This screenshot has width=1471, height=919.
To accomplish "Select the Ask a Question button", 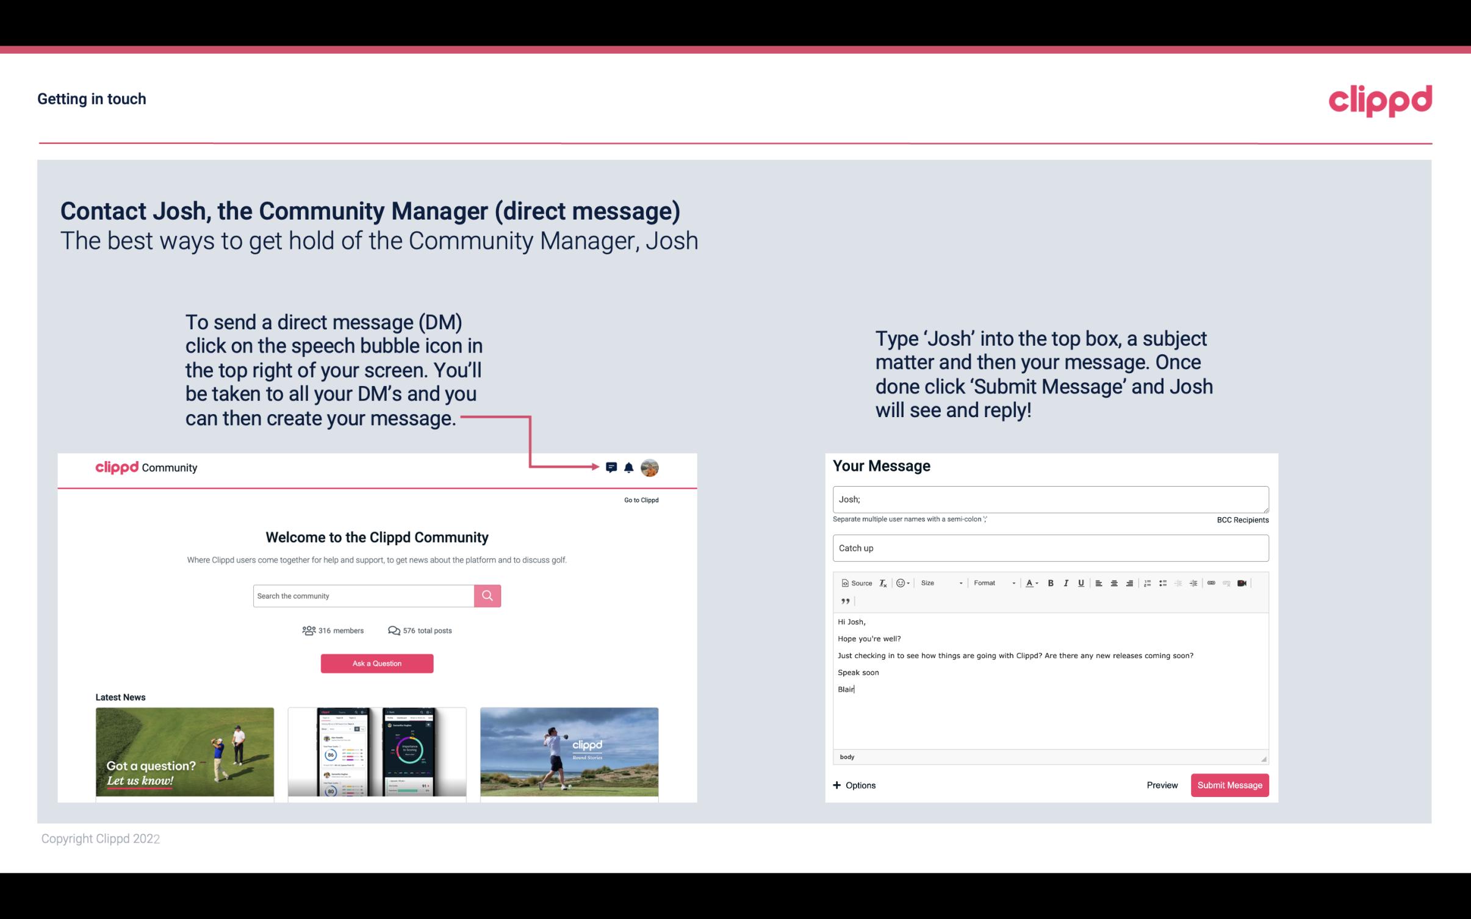I will 378,663.
